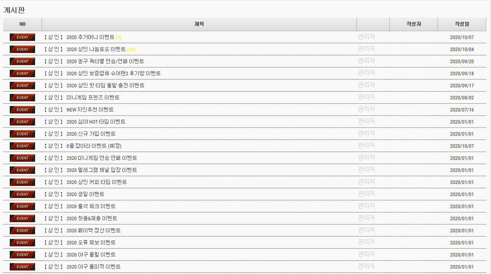
Task: Open 농구 쿼터별 연승/연패 이벤트 post
Action: click(105, 62)
